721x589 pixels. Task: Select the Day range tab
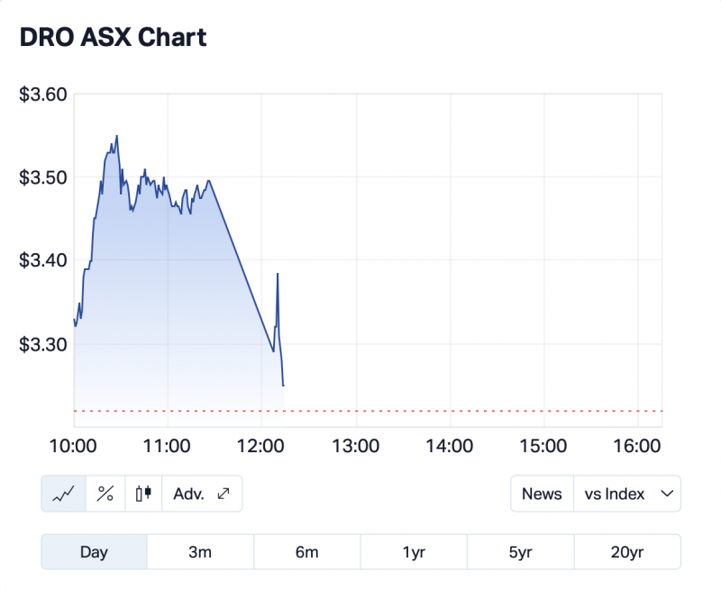pos(94,552)
